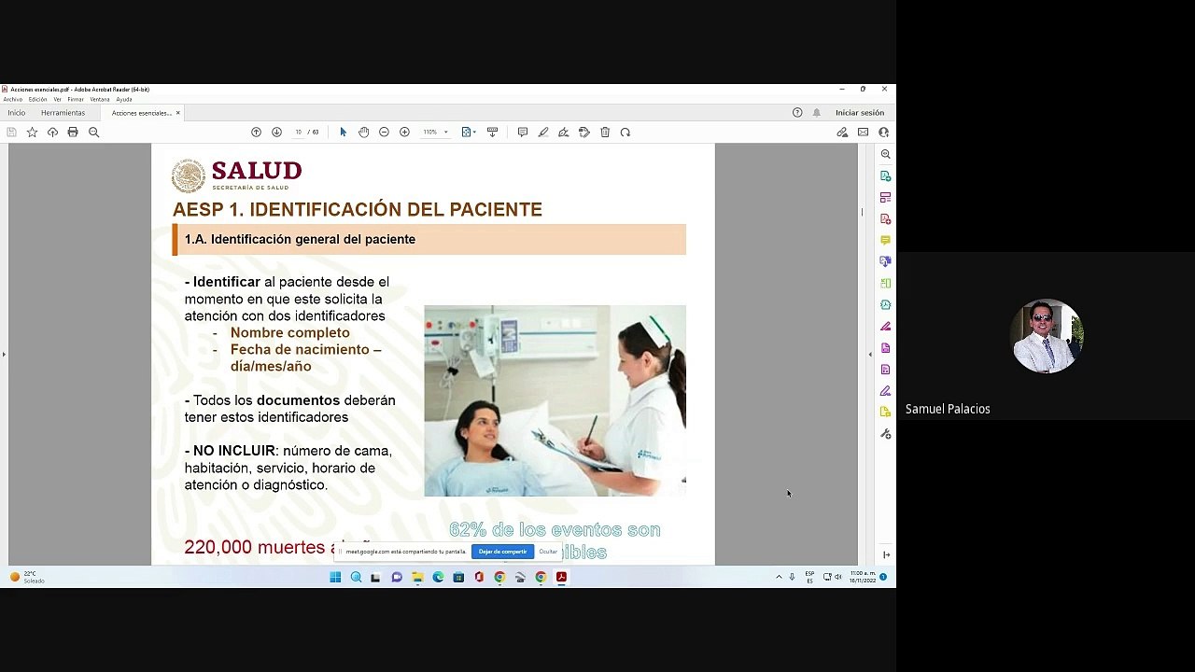Click the stamp tool icon
Screen dimensions: 1195x672
pos(584,133)
